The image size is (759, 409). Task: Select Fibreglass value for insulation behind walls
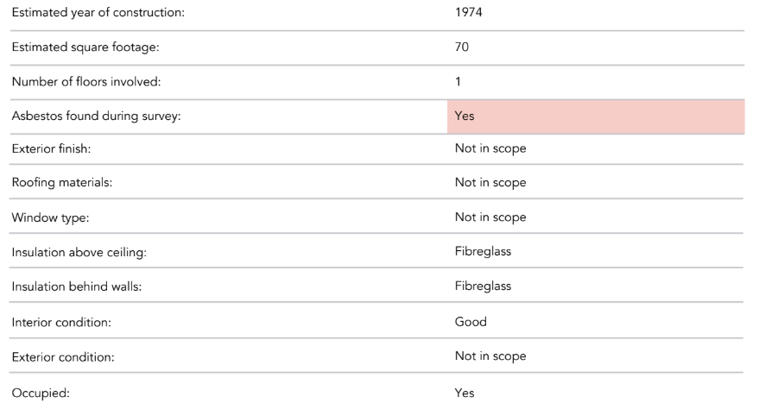coord(483,286)
